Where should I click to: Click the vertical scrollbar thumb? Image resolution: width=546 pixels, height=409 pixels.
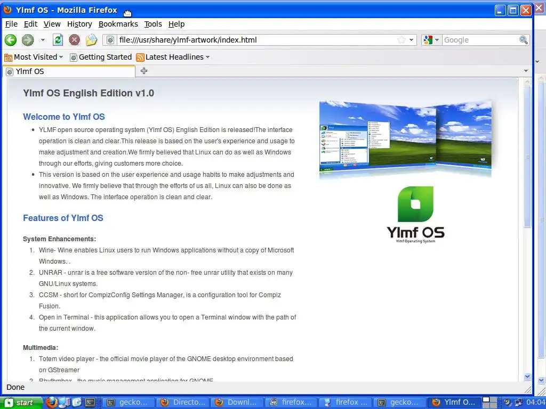point(527,157)
